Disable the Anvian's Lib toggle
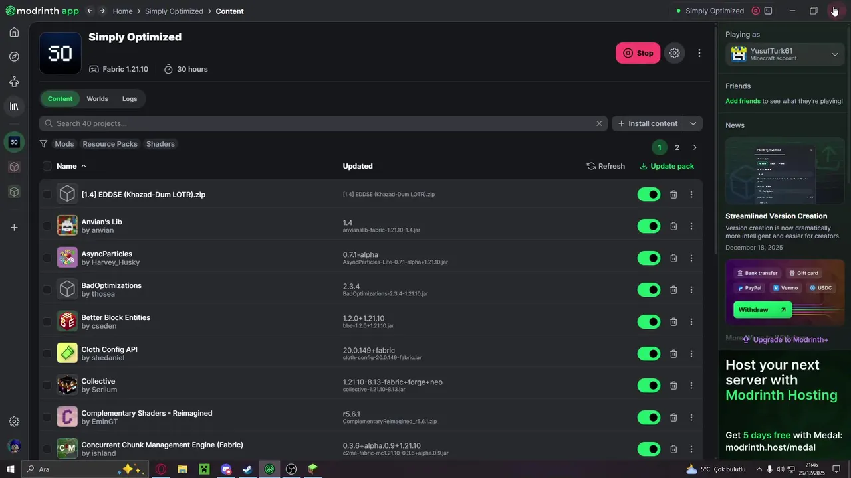The height and width of the screenshot is (478, 851). coord(649,226)
